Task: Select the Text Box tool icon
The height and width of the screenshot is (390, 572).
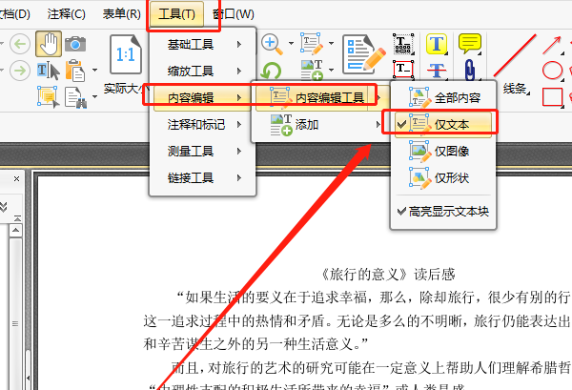Action: click(x=403, y=70)
